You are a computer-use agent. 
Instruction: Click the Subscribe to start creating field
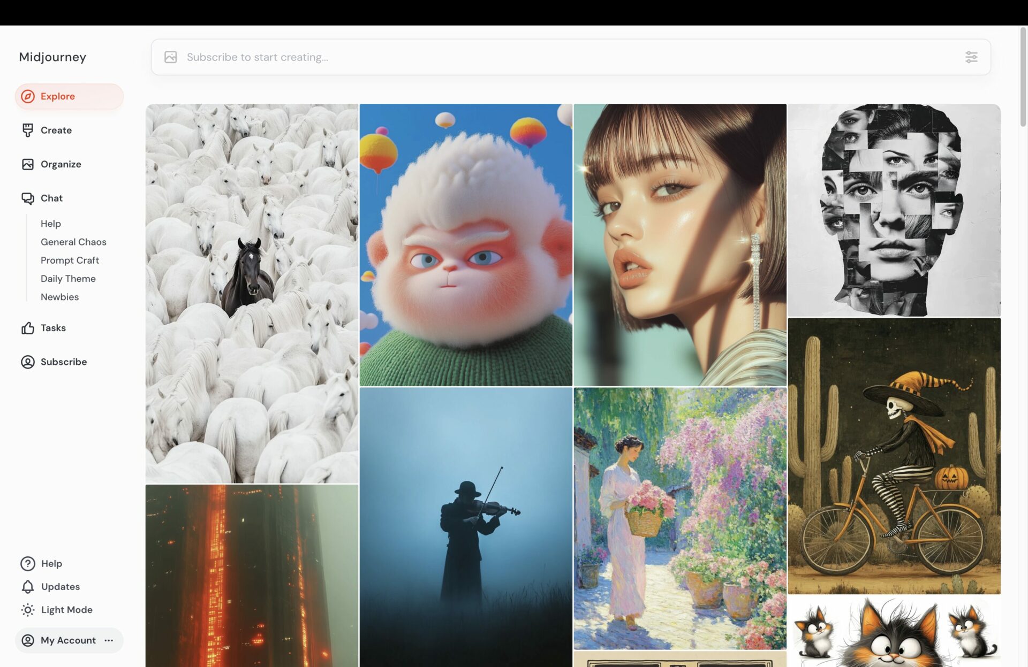click(x=535, y=57)
